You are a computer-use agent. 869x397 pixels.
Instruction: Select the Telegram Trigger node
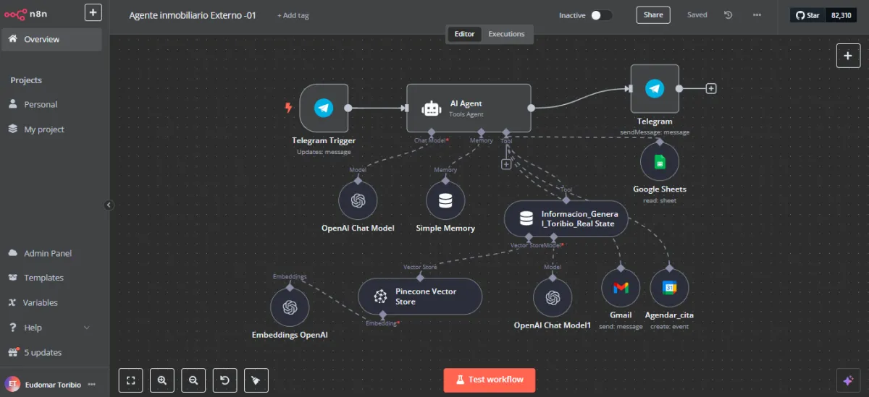(324, 108)
